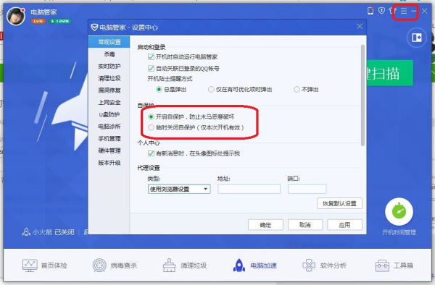Click the proxy 地址 input field
The height and width of the screenshot is (285, 435).
pyautogui.click(x=249, y=189)
